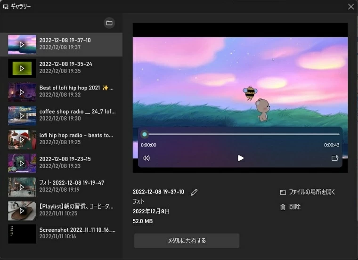Click the 0:00:43 duration label
The height and width of the screenshot is (260, 358).
332,145
